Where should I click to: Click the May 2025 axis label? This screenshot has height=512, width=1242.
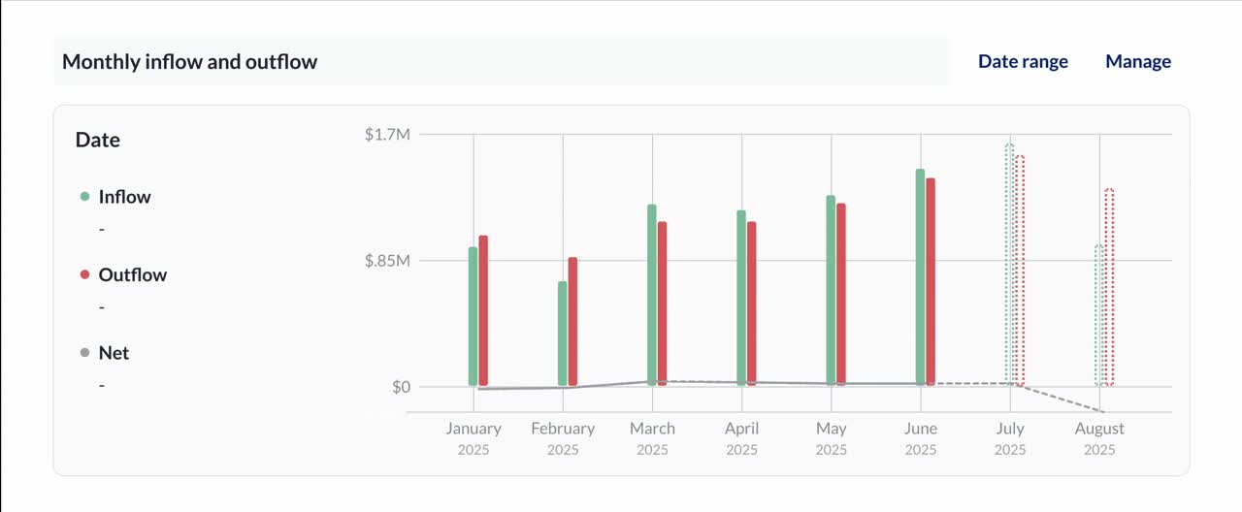[832, 438]
